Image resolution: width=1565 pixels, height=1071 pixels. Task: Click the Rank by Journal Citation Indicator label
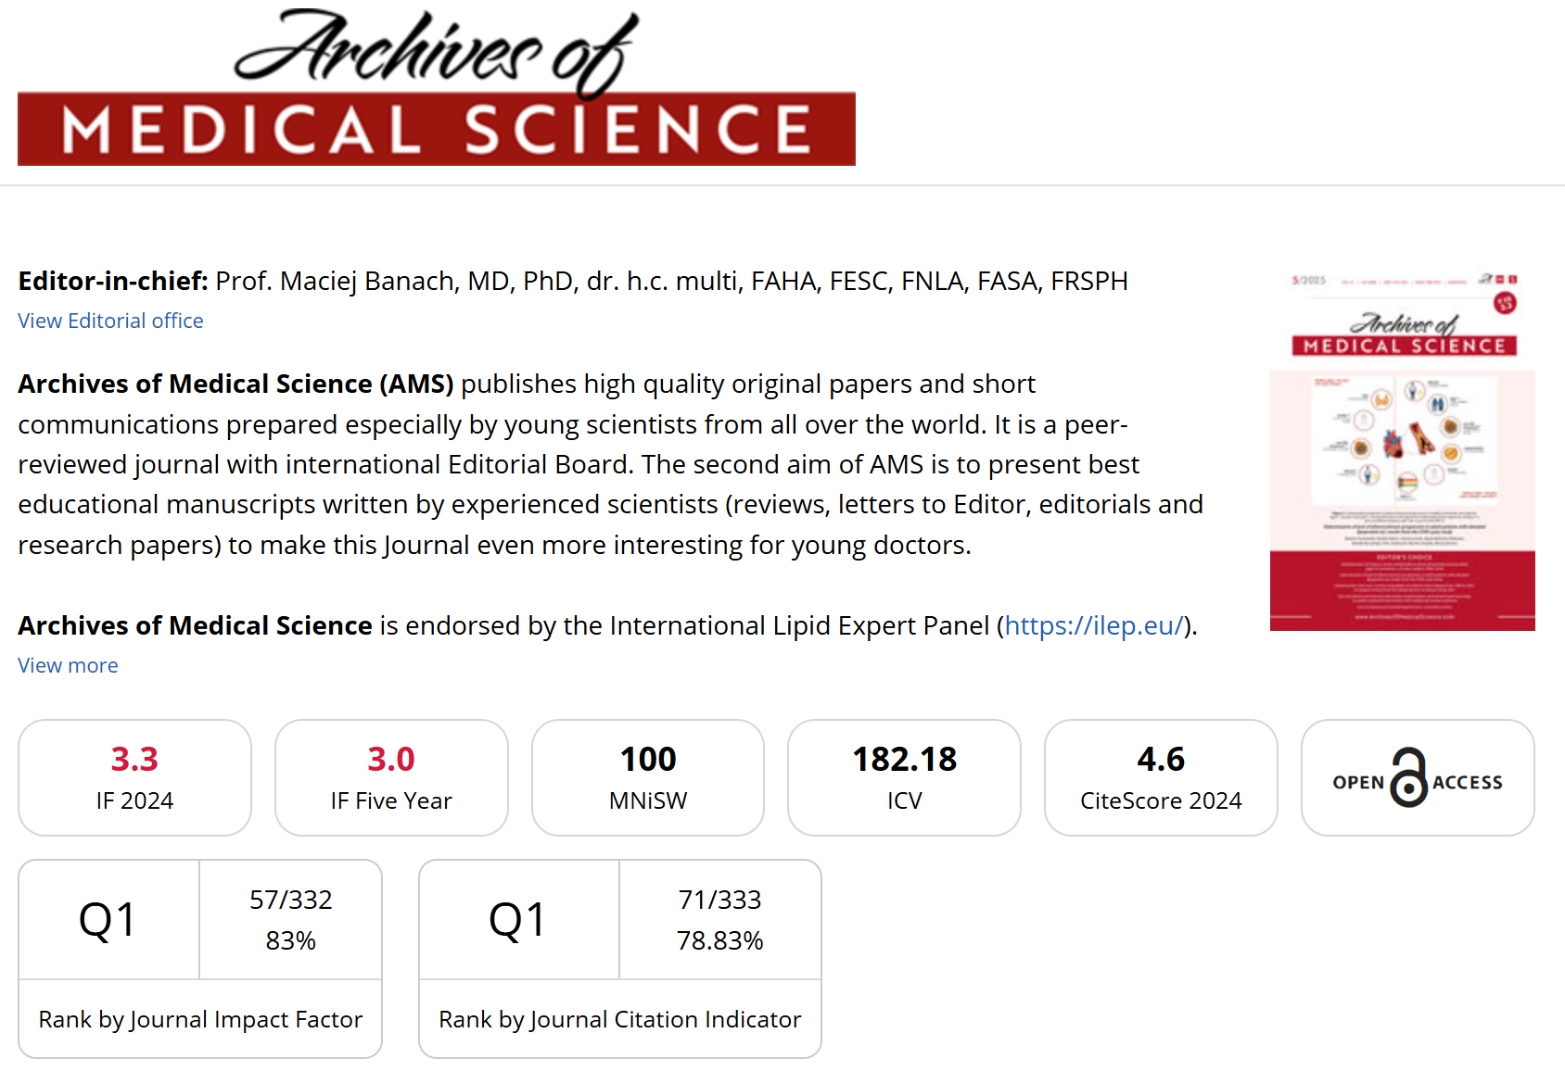pos(619,1019)
